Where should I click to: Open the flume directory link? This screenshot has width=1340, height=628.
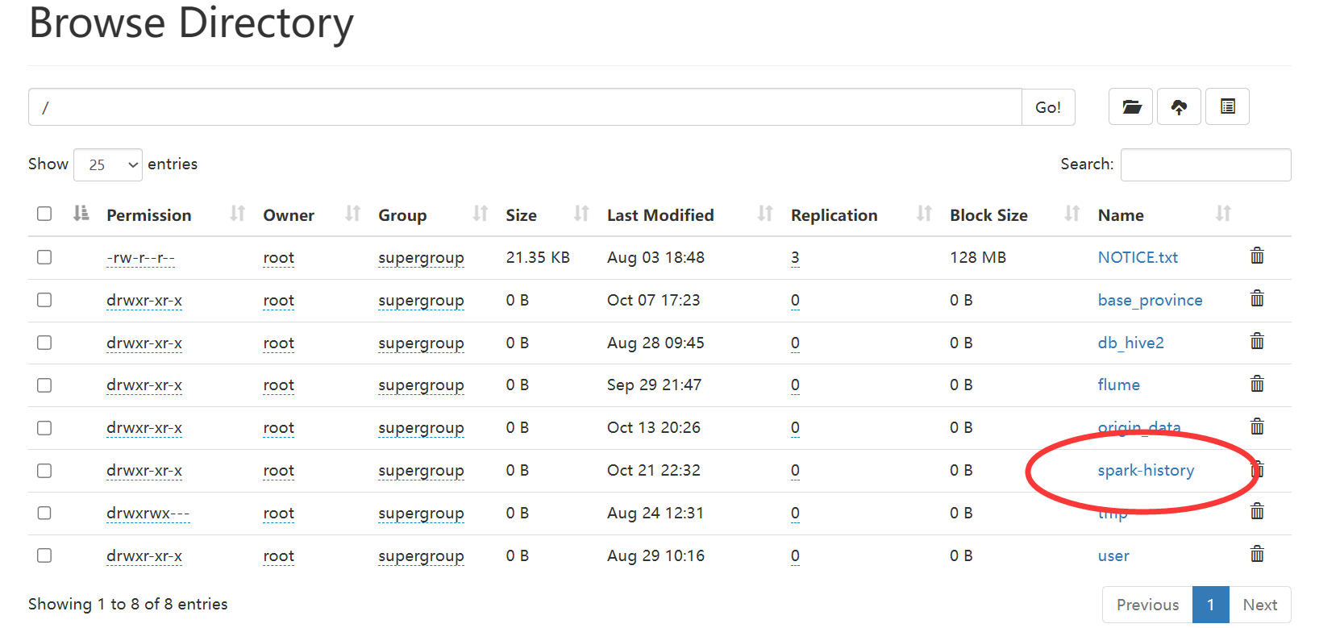(1118, 385)
